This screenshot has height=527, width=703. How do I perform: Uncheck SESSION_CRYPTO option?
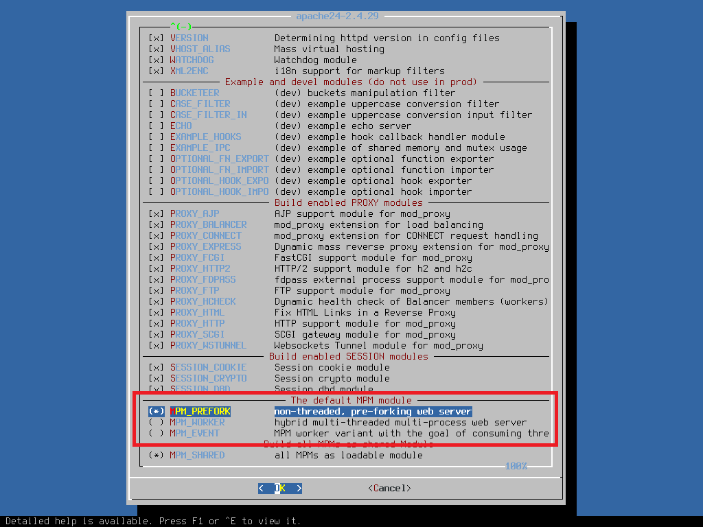(157, 378)
